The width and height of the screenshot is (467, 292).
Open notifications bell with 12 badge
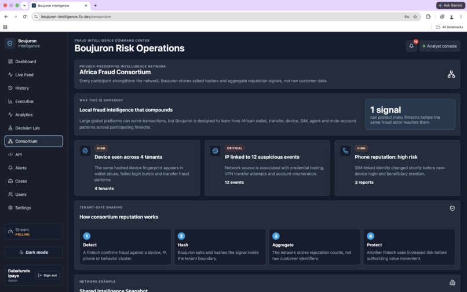click(411, 46)
